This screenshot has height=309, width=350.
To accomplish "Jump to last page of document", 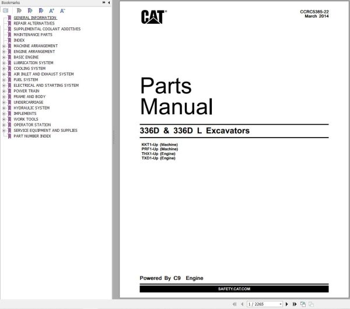I will [x=295, y=304].
